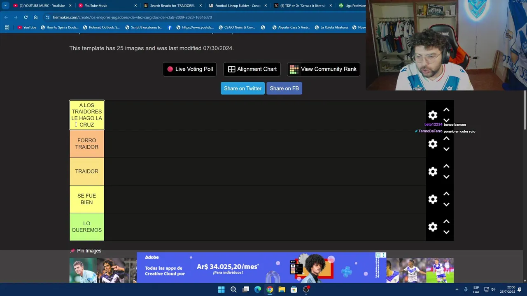Image resolution: width=527 pixels, height=296 pixels.
Task: Open Microsoft Store from taskbar
Action: point(294,289)
